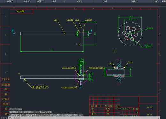Close the command line window
The image size is (166, 119).
[3, 118]
